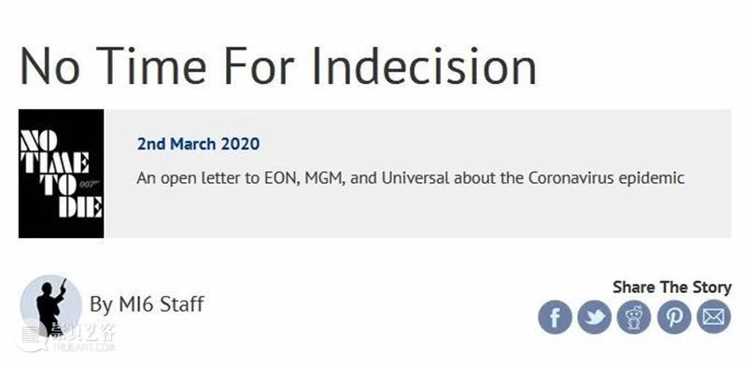Click the 007 logo on the poster

click(90, 184)
